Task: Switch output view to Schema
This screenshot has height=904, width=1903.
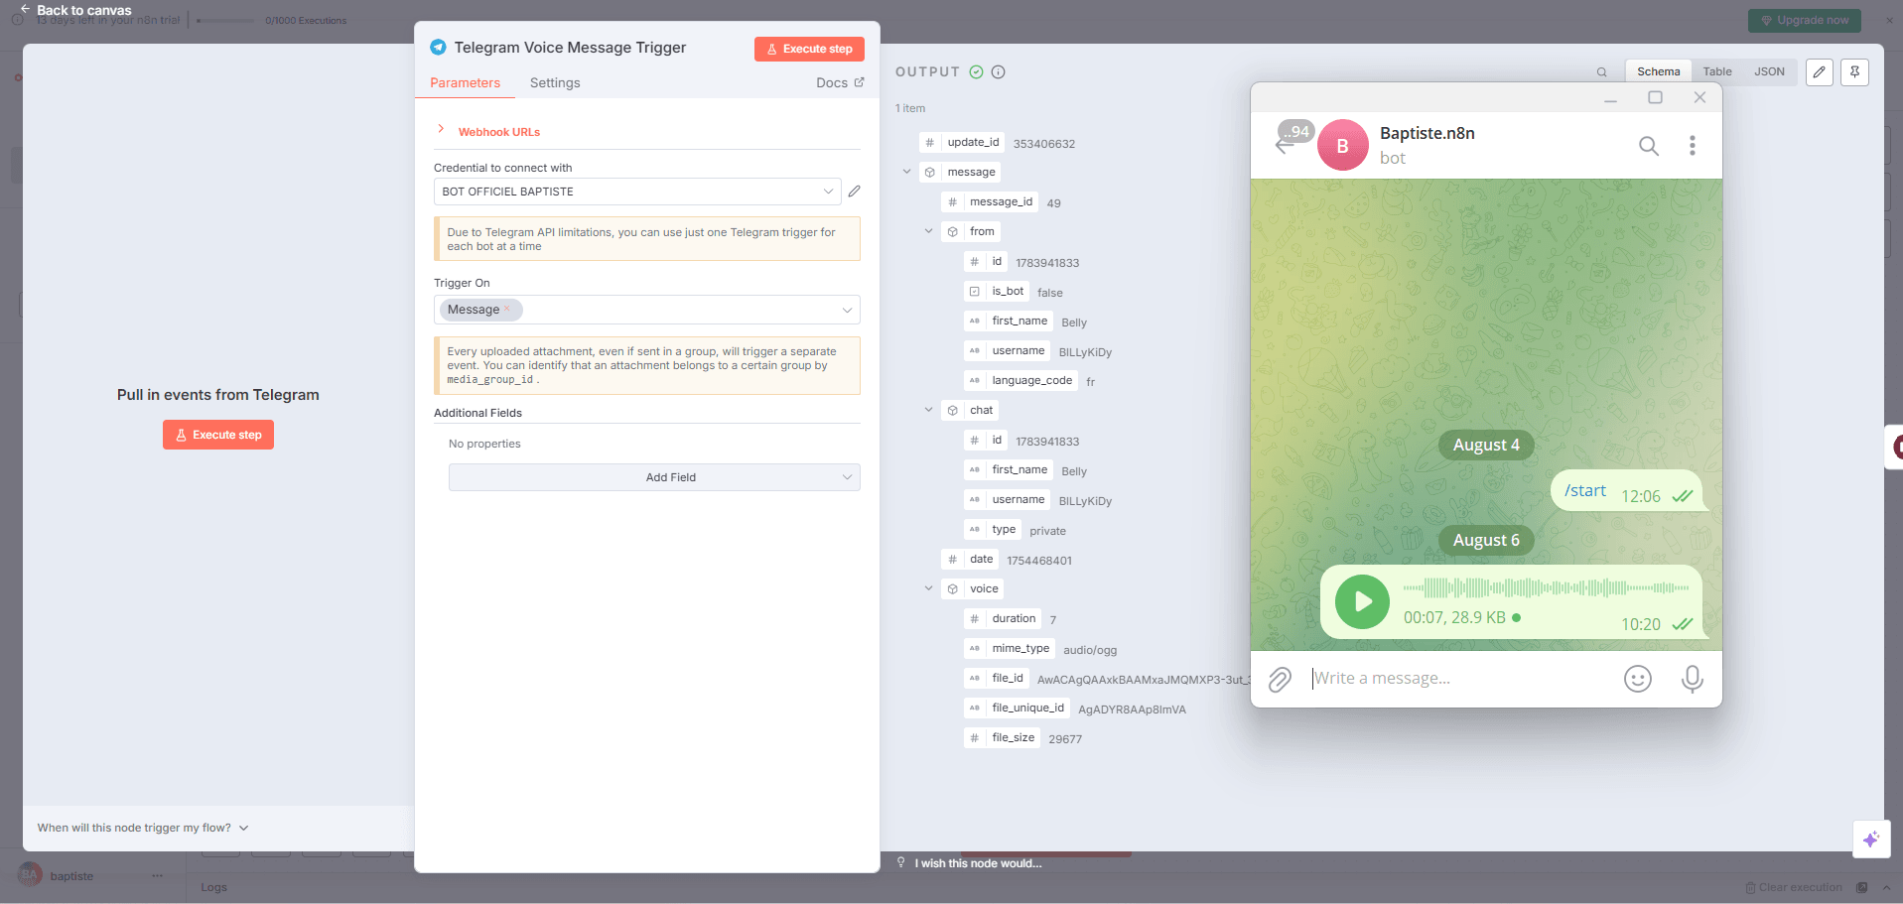Action: [x=1658, y=71]
